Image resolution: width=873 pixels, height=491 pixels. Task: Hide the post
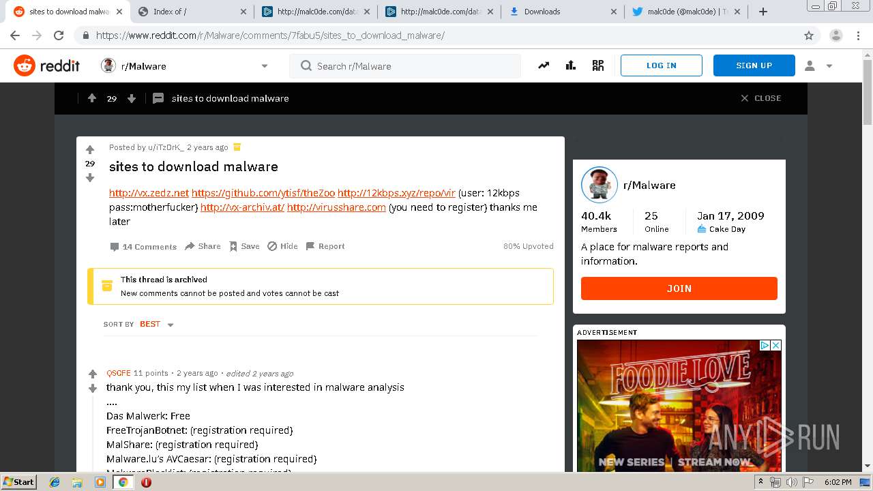pos(282,246)
